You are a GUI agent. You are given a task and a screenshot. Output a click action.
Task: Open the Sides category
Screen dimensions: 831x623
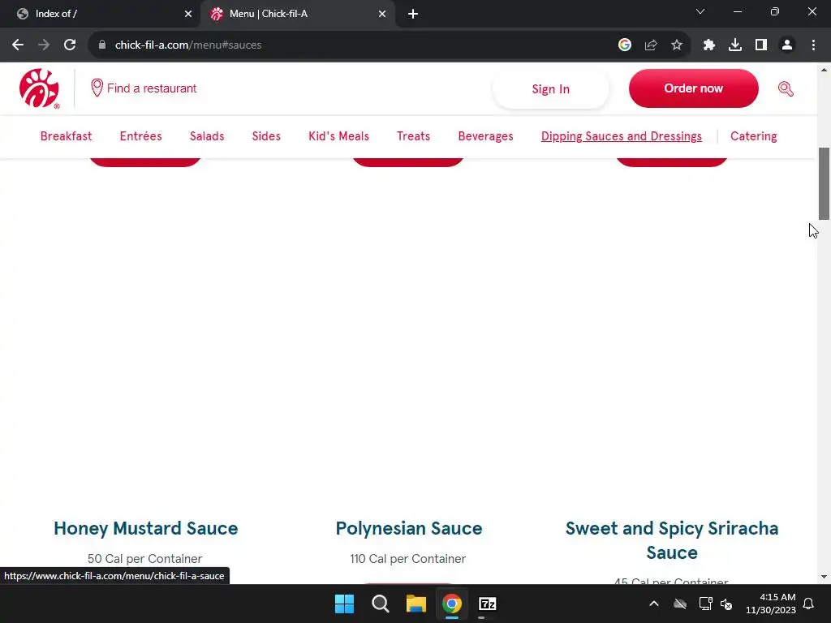[x=266, y=136]
